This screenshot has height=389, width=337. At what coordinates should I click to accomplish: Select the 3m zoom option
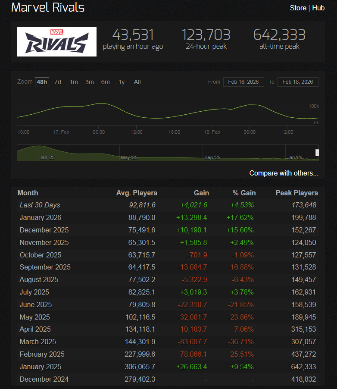click(x=90, y=82)
